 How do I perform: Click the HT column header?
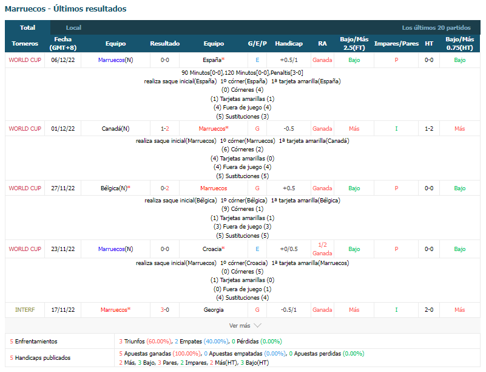click(x=429, y=44)
